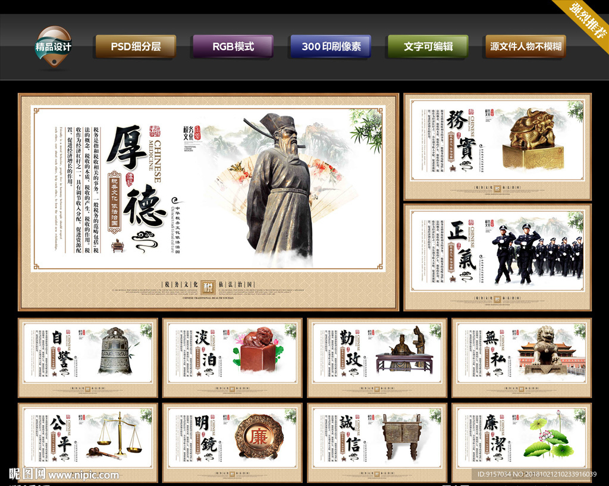This screenshot has height=486, width=609.
Task: Click the 厚德 calligraphy title
Action: [136, 175]
